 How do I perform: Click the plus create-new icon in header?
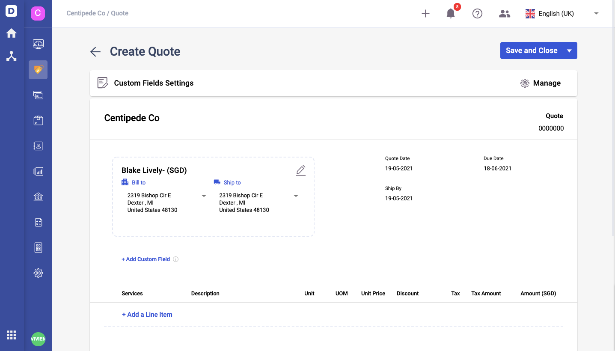click(x=425, y=14)
